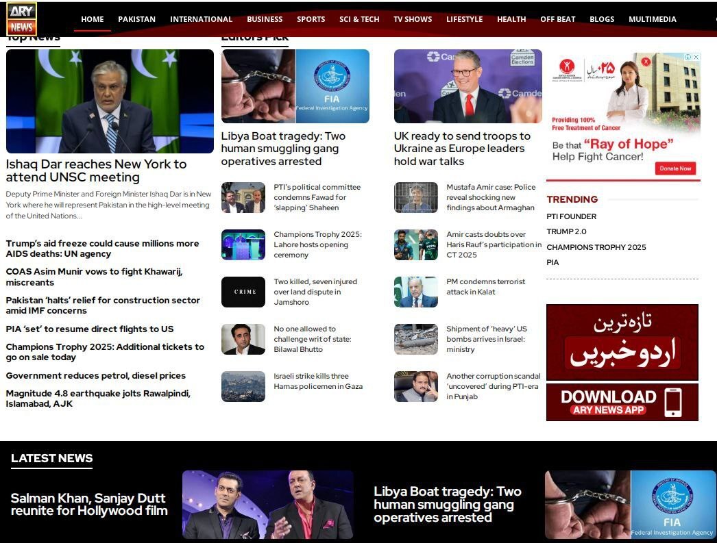
Task: Open Gaza strike thumbnail
Action: tap(243, 386)
